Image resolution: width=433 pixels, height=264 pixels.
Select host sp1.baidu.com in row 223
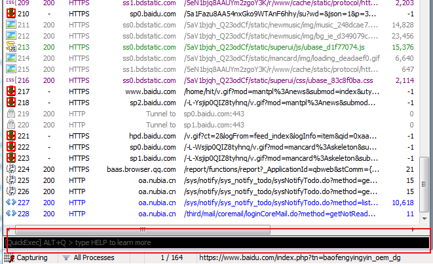(153, 158)
